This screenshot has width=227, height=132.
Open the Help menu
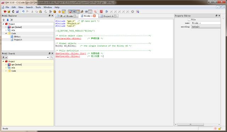point(57,7)
